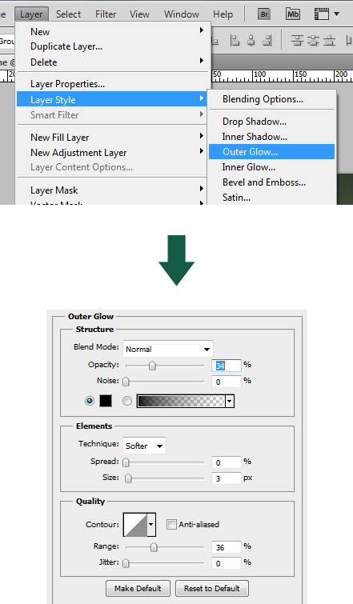
Task: Open the Technique Softer dropdown
Action: coord(144,446)
